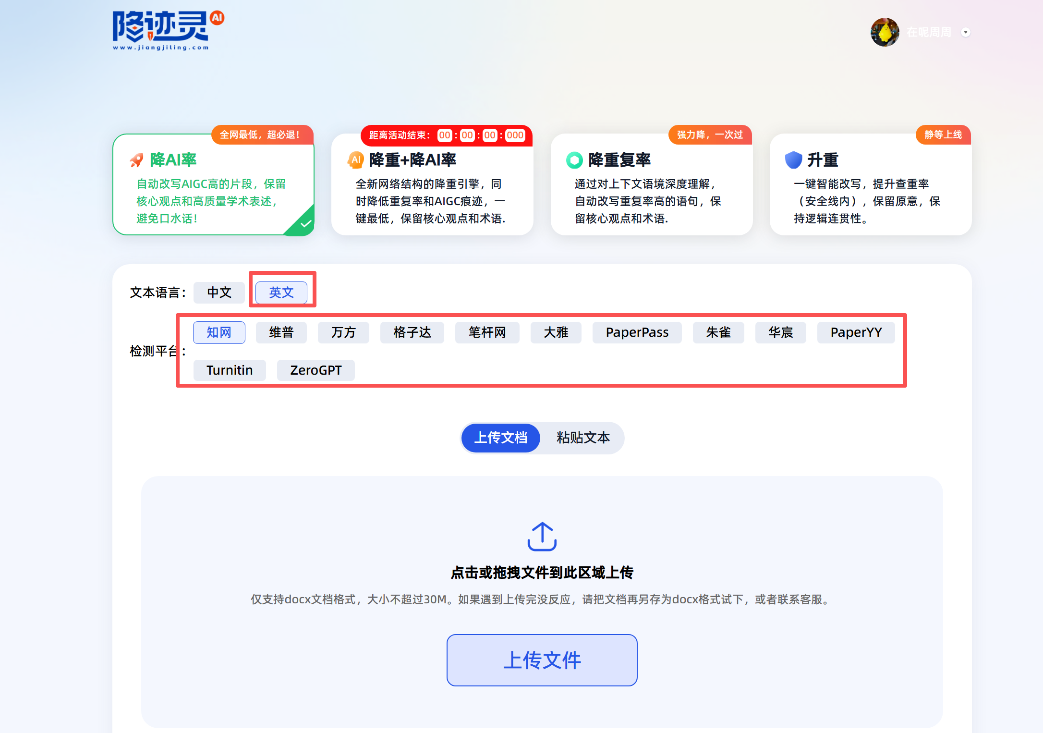1043x733 pixels.
Task: Select 万方 detection platform
Action: point(343,332)
